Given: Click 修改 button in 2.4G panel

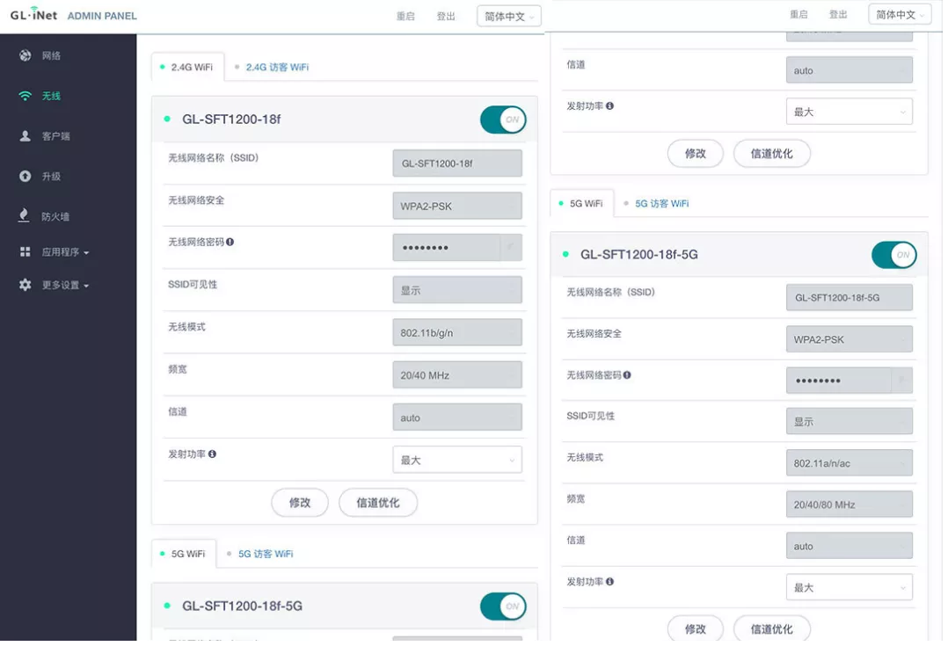Looking at the screenshot, I should point(300,503).
